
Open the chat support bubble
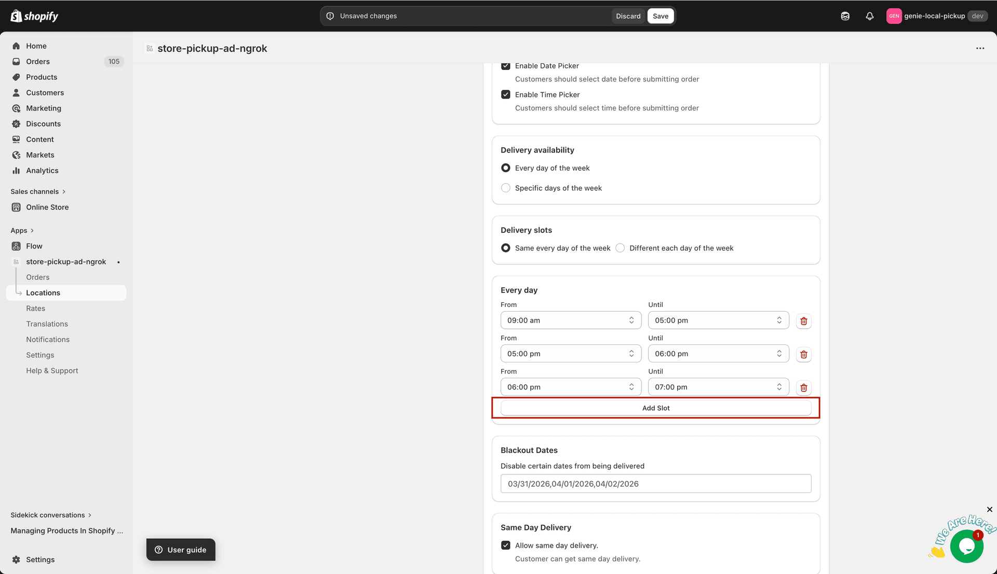[966, 546]
